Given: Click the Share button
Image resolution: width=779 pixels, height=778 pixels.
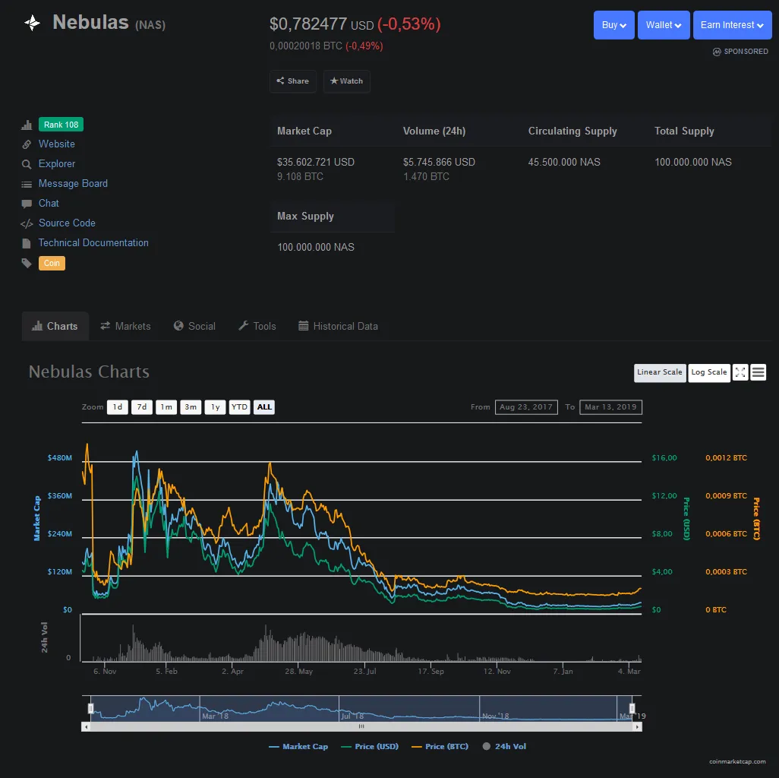Looking at the screenshot, I should tap(293, 81).
